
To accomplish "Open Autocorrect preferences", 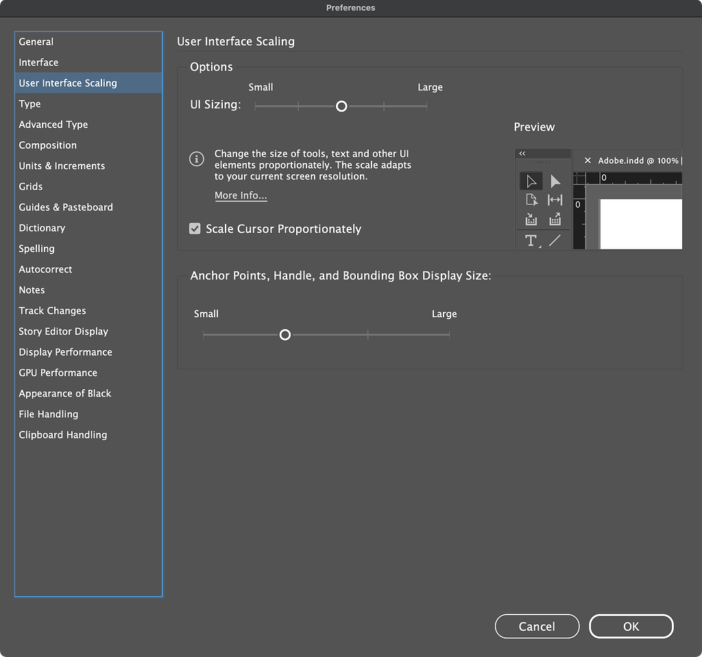I will click(88, 269).
